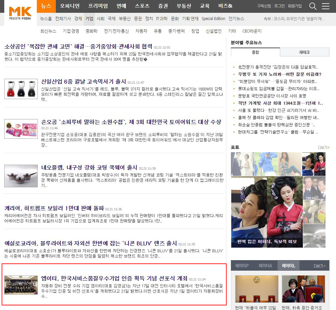Switch to the 재테크 tab

click(x=304, y=52)
